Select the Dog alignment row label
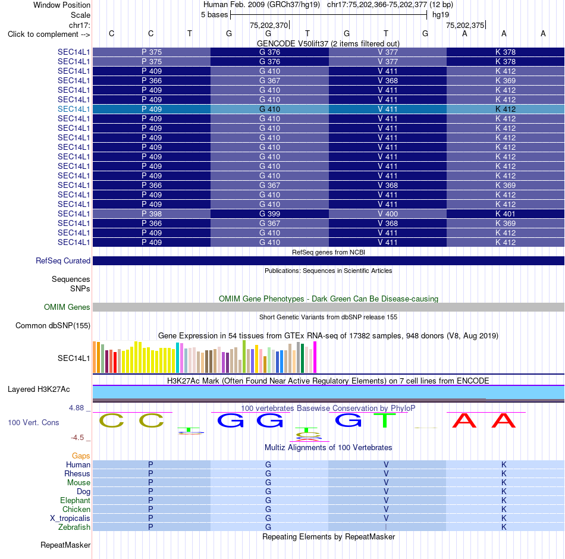This screenshot has width=565, height=559. (83, 492)
